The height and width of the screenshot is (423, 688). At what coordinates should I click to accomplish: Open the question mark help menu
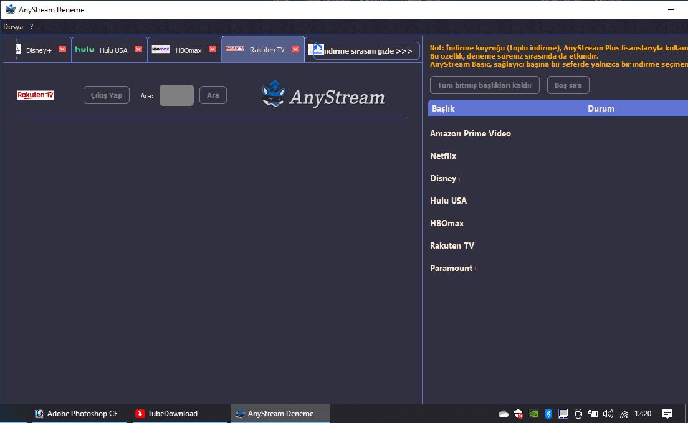(32, 27)
